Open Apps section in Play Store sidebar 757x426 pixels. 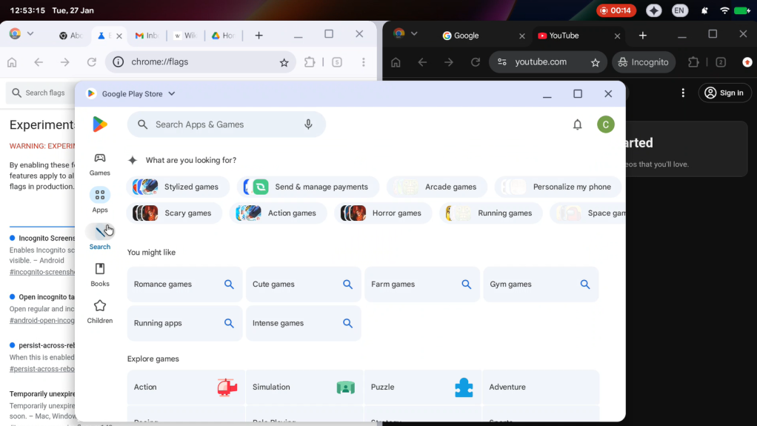(100, 200)
